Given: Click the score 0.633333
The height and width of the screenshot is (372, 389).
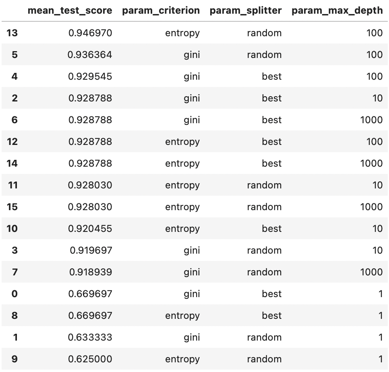Looking at the screenshot, I should pos(90,337).
